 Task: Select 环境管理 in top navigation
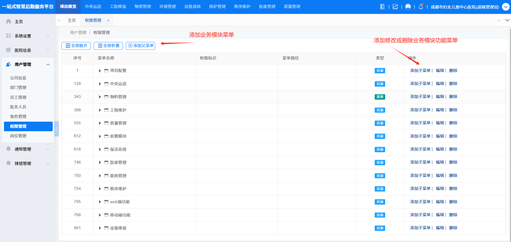coord(168,7)
